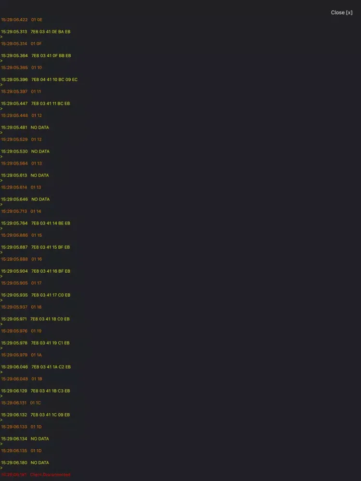Close the log console view
Screen dimensions: 361x481
click(341, 13)
